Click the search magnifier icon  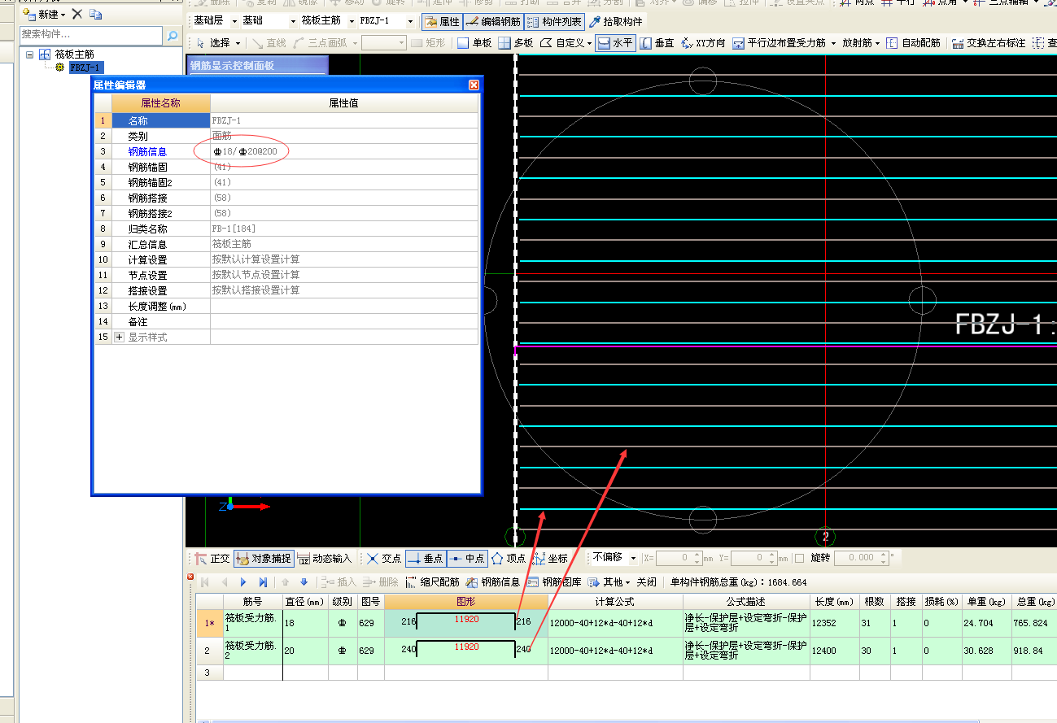[172, 35]
